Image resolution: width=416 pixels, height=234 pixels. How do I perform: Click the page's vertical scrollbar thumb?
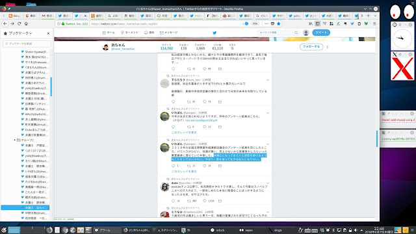pos(377,138)
